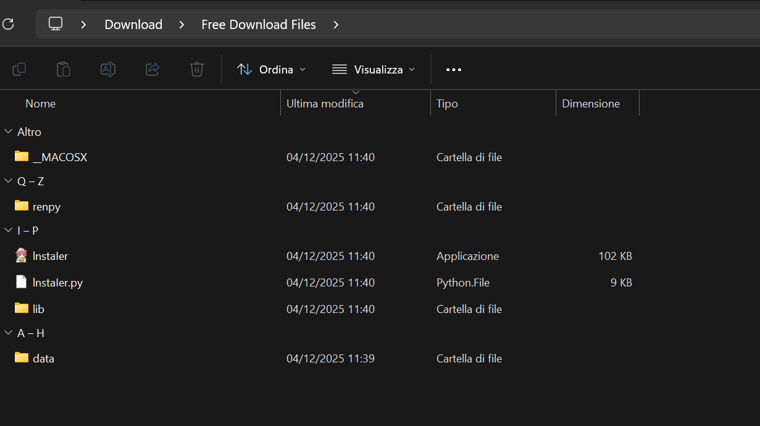Click the Rename toolbar icon
Viewport: 760px width, 426px height.
click(x=108, y=69)
